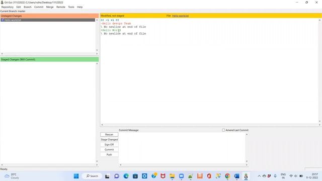Viewport: 322px width, 181px height.
Task: Open the Snipping Tool from taskbar
Action: tap(218, 176)
